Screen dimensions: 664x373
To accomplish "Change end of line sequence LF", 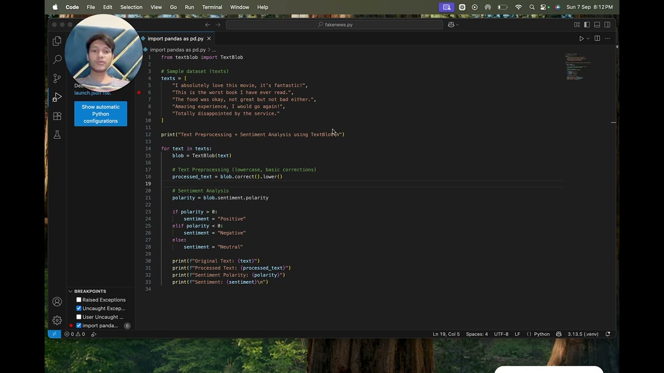I will point(517,334).
